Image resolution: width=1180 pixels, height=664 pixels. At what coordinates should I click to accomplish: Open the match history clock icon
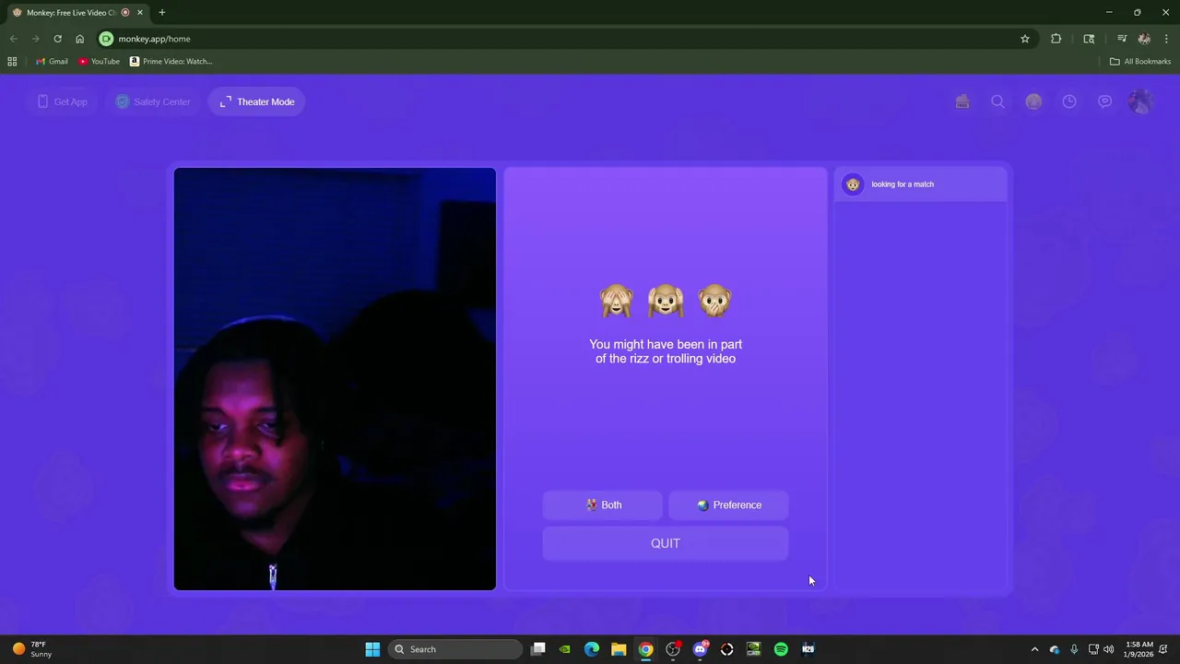[1069, 101]
